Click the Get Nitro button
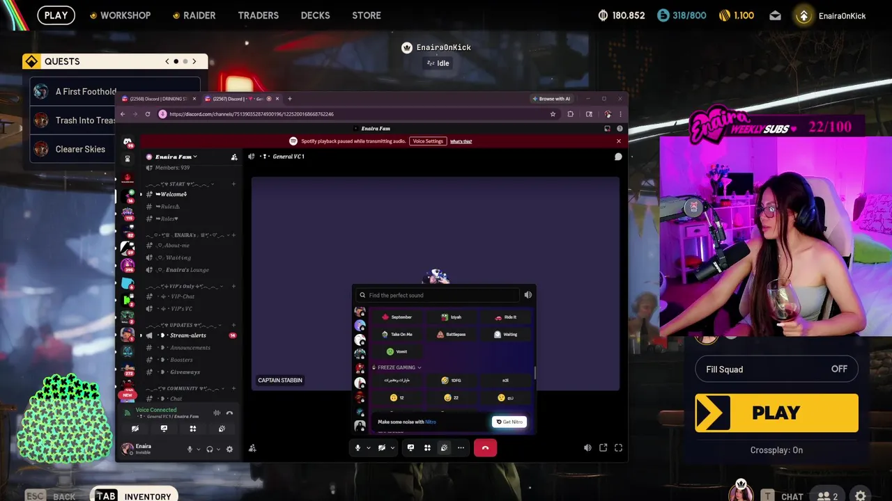 509,422
